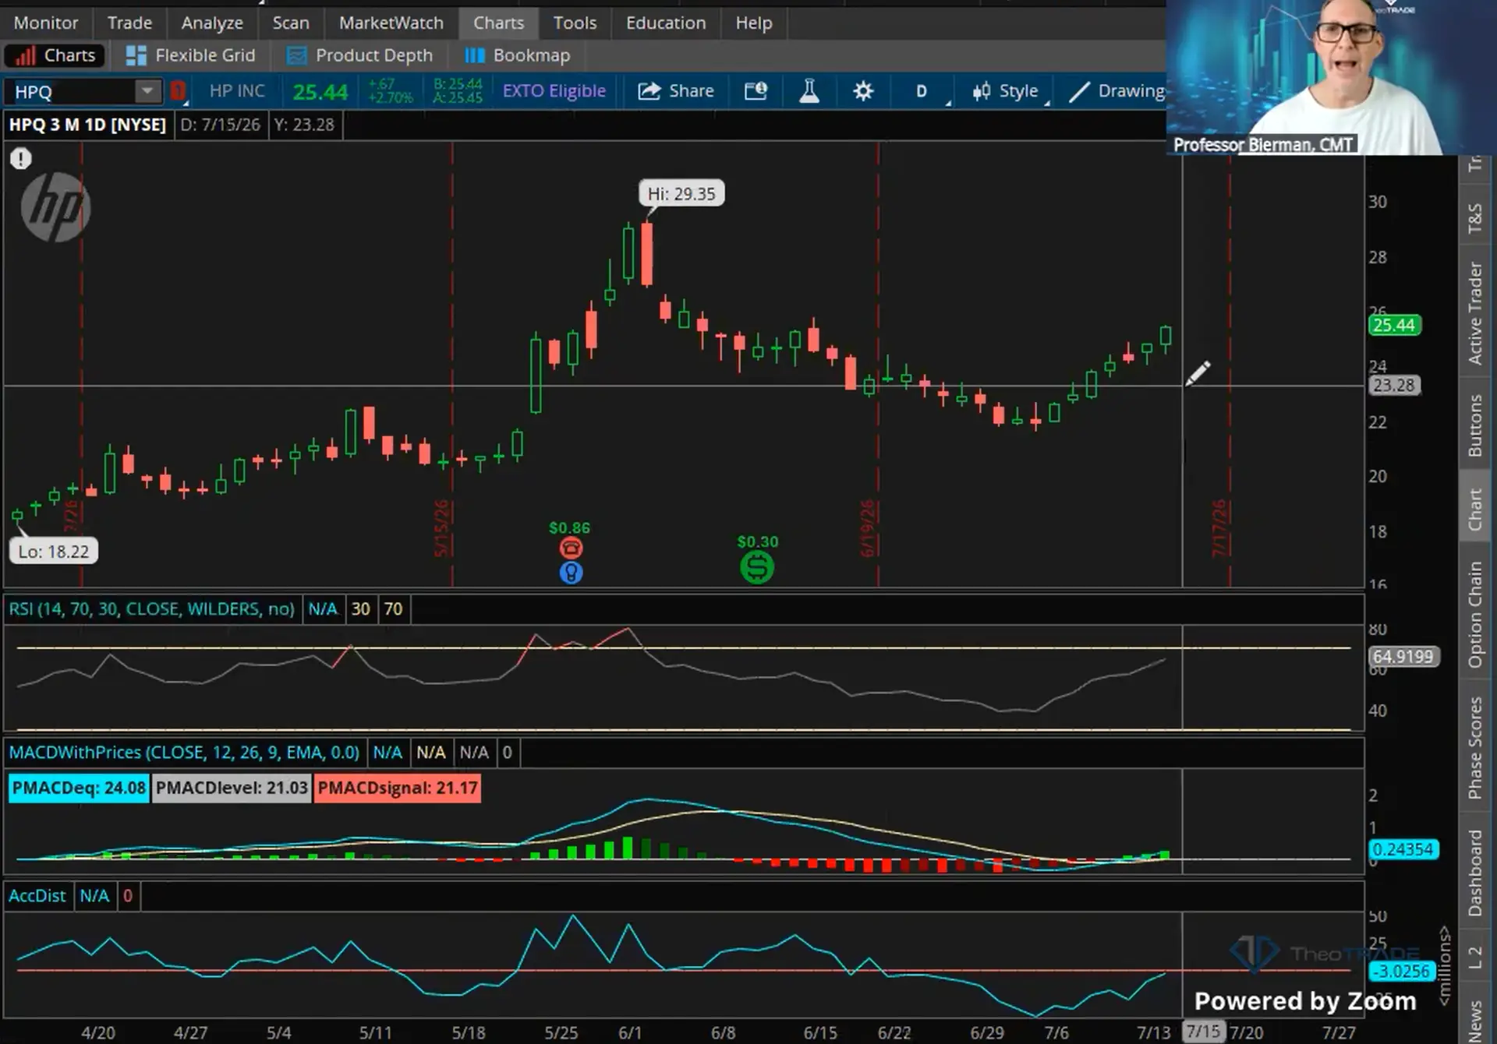Open the D timeframe selector
1497x1044 pixels.
(x=922, y=91)
